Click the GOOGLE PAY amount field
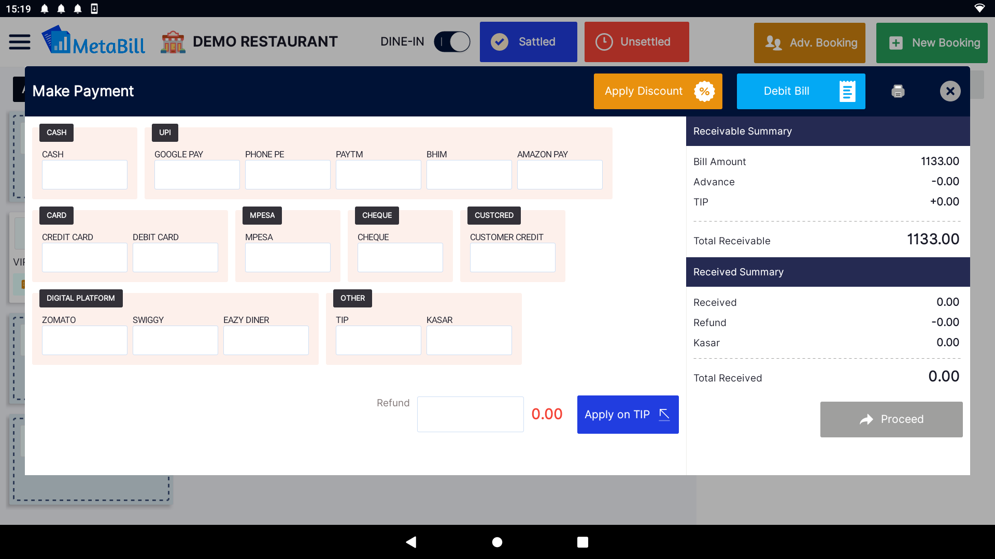The width and height of the screenshot is (995, 559). pyautogui.click(x=197, y=174)
